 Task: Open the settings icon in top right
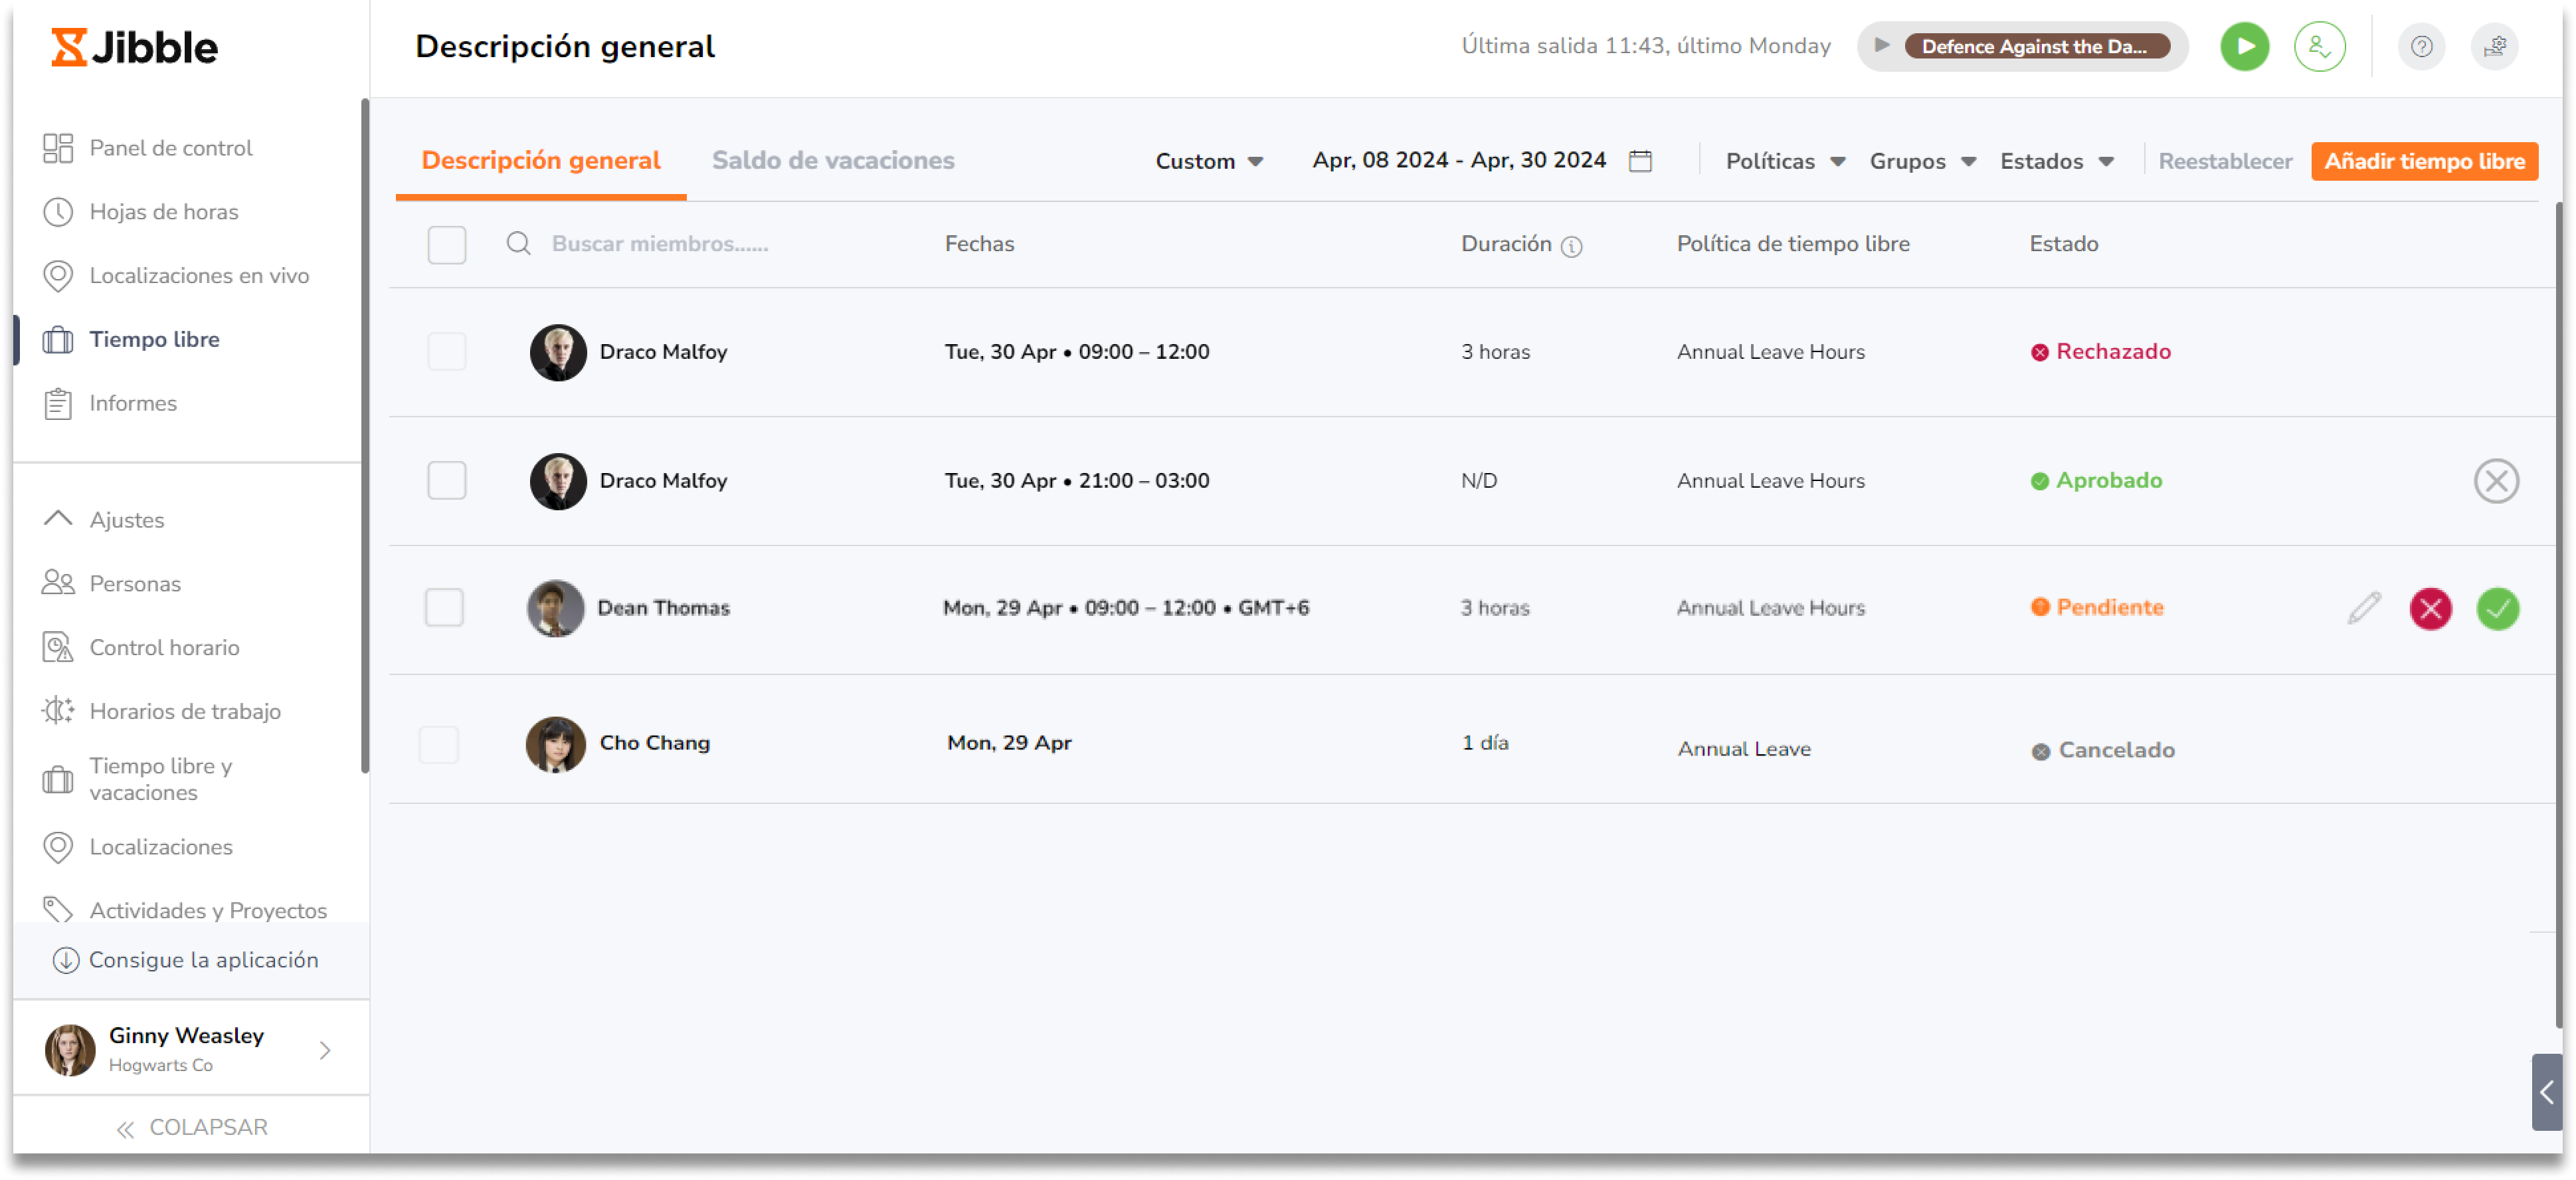(2494, 46)
